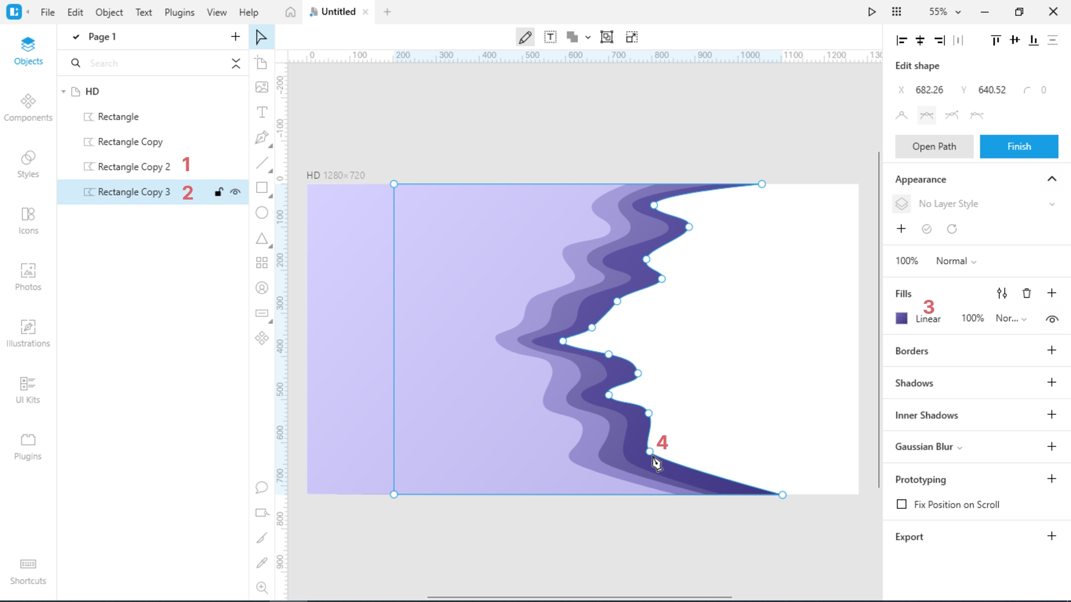The image size is (1071, 602).
Task: Open the apps grid icon
Action: tap(896, 12)
